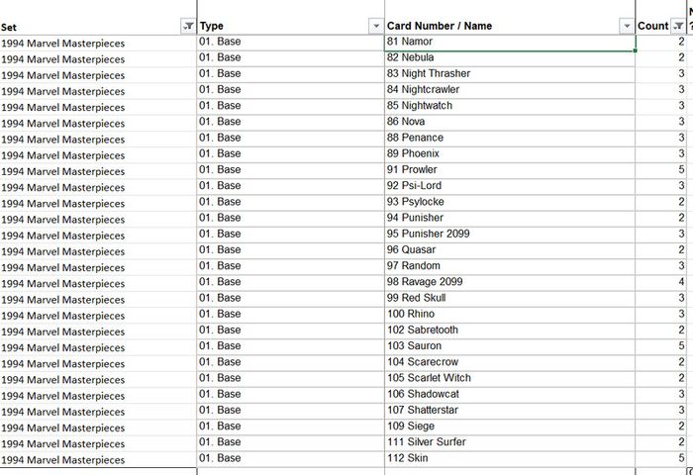
Task: Click the Set cell in the Namor row
Action: [98, 43]
